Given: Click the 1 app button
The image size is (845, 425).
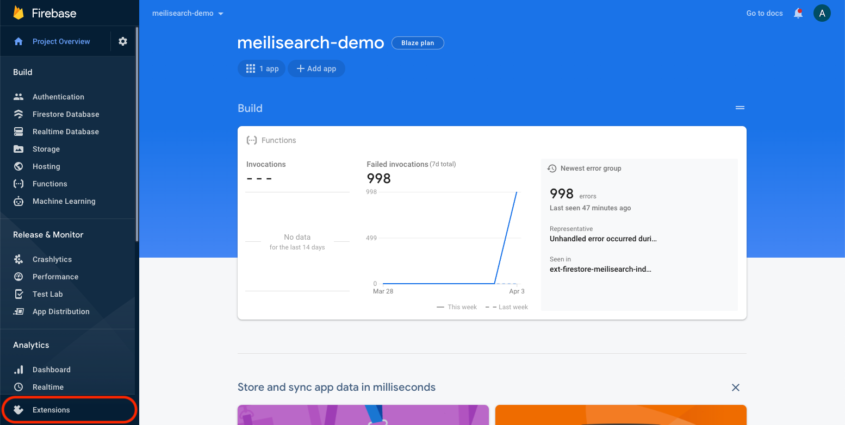Looking at the screenshot, I should point(262,68).
